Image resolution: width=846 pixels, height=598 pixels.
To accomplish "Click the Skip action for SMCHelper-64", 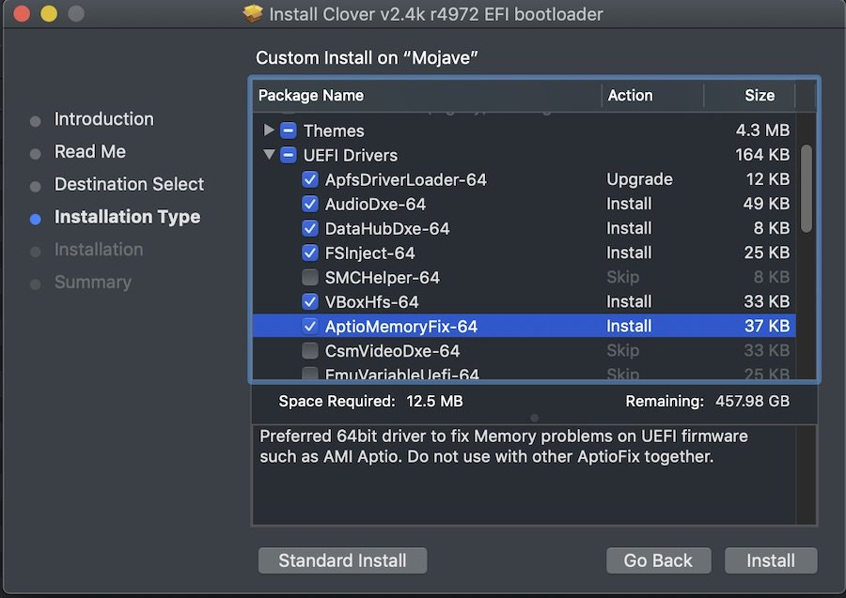I will click(622, 277).
